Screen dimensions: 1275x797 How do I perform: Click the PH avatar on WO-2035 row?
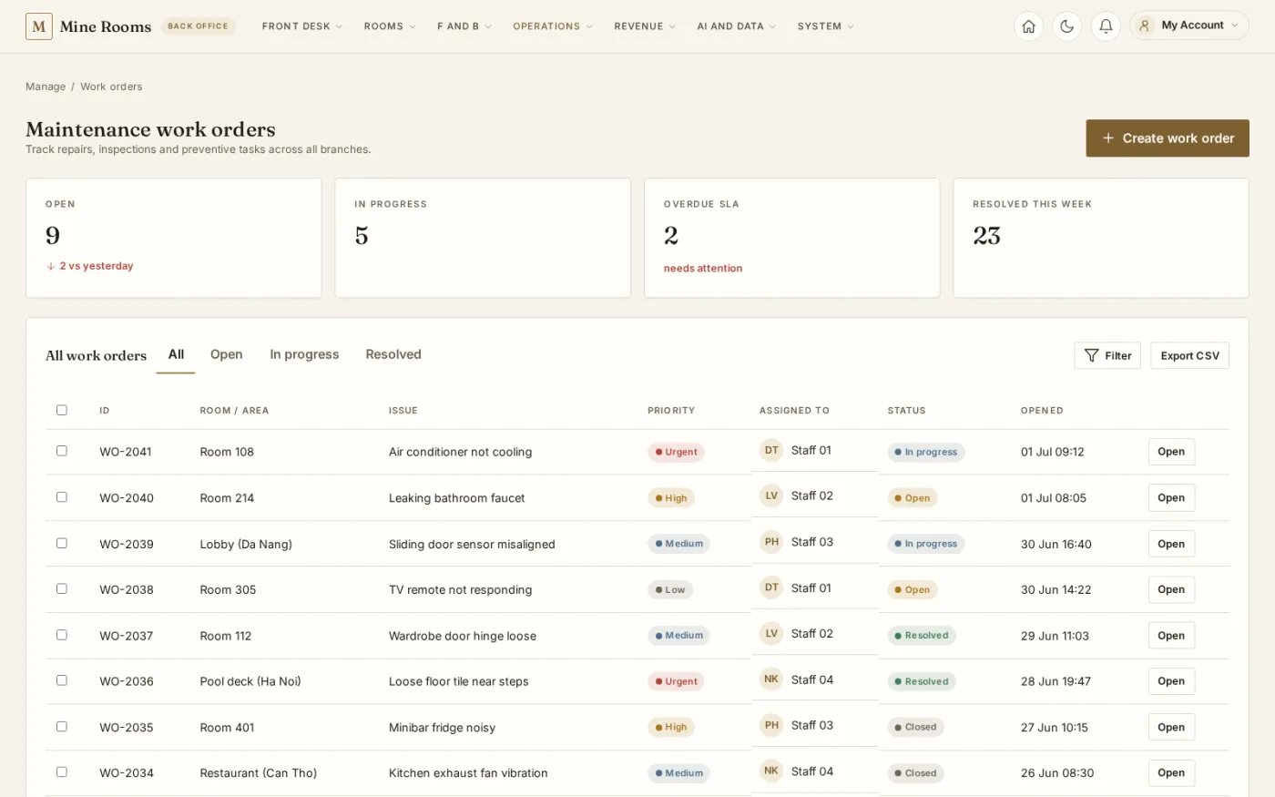[771, 725]
